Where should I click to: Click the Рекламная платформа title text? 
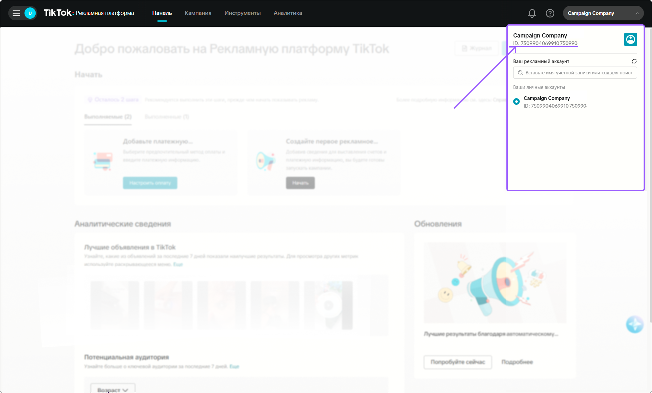point(105,13)
